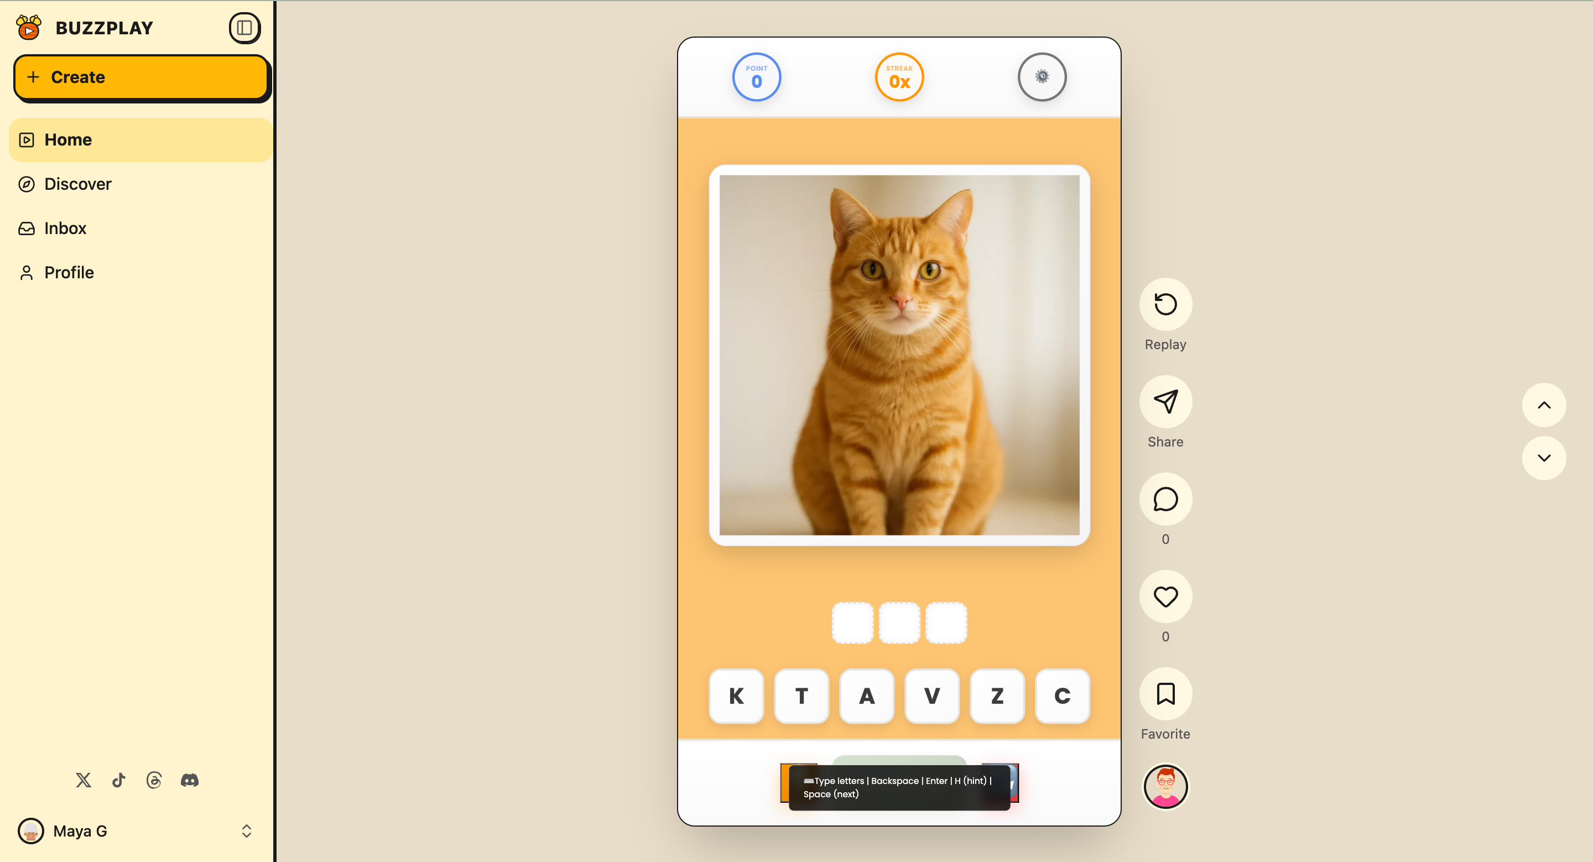1593x862 pixels.
Task: Collapse the sidebar panel icon
Action: 244,28
